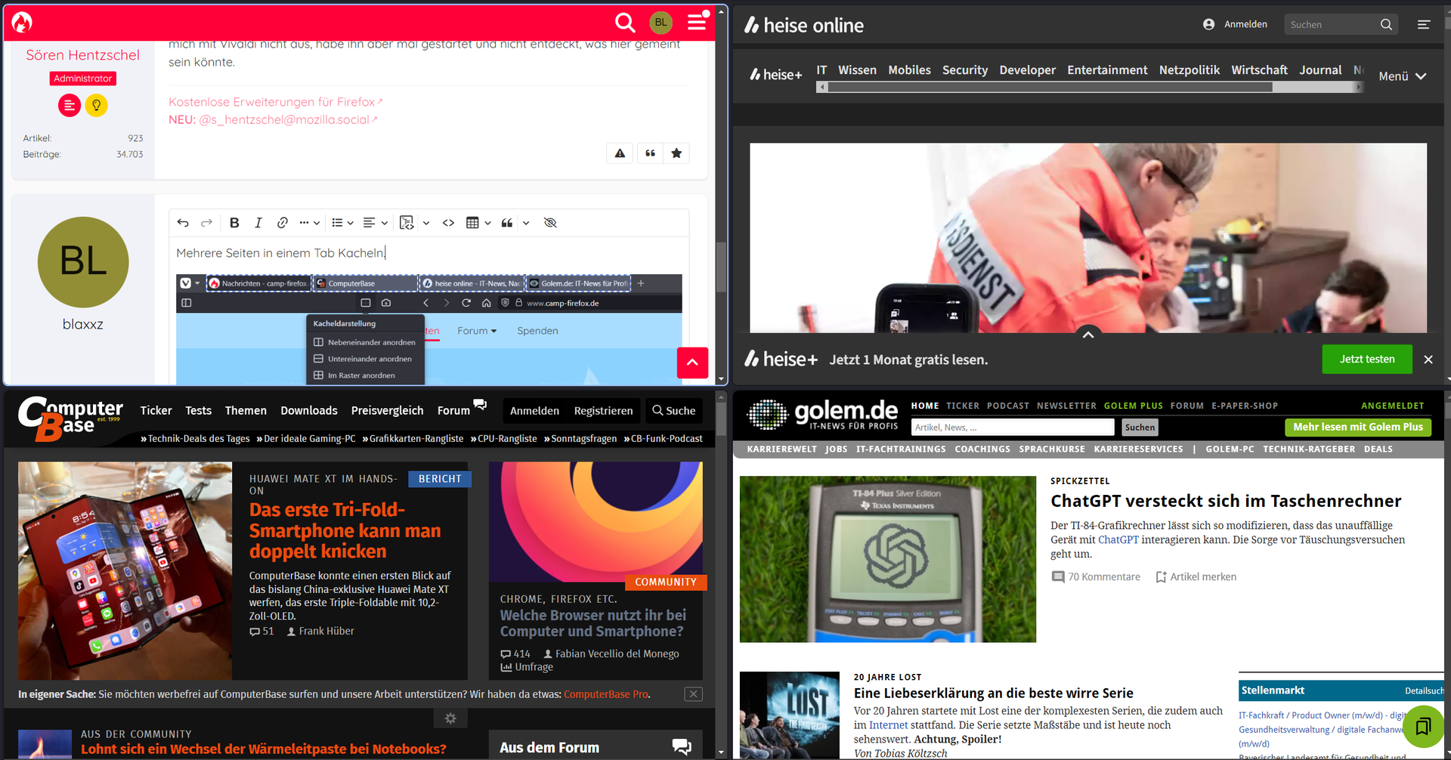
Task: Redo the edit in the editor toolbar
Action: coord(206,223)
